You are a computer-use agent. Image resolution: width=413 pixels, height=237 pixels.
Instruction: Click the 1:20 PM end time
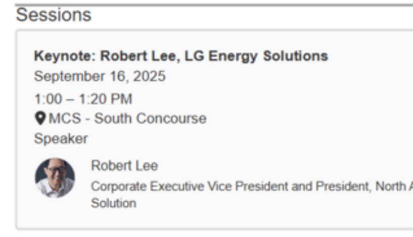pyautogui.click(x=106, y=99)
